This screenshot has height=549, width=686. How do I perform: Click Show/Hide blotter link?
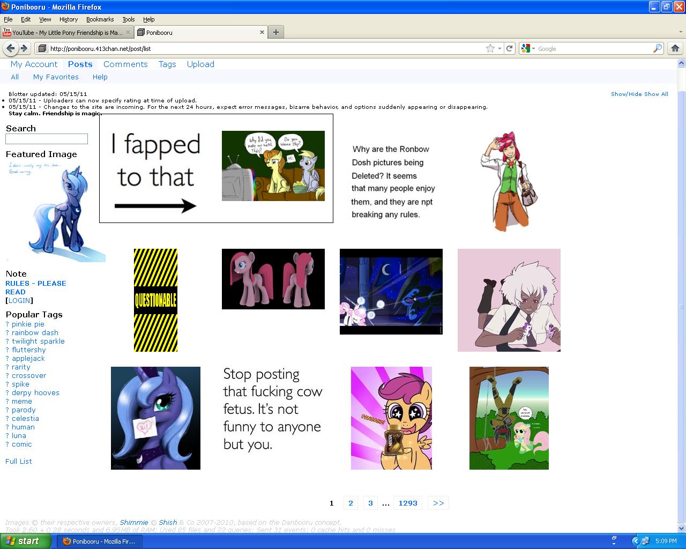[x=627, y=94]
